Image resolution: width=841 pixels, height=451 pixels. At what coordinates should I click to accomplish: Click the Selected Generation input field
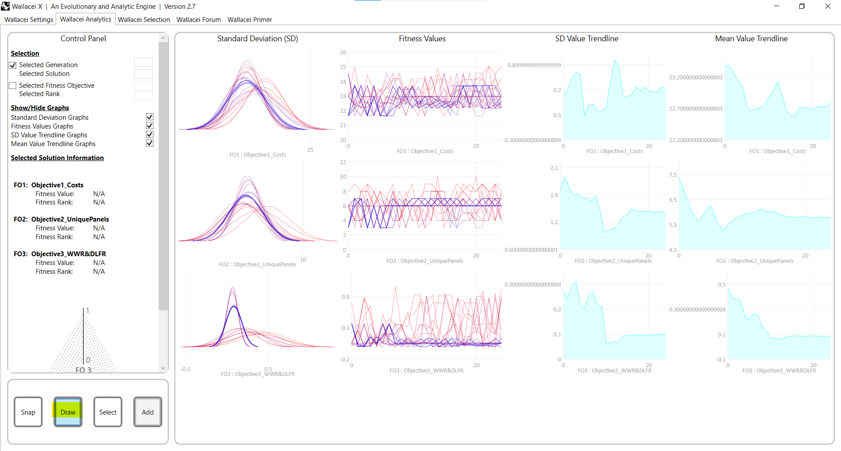coord(143,62)
